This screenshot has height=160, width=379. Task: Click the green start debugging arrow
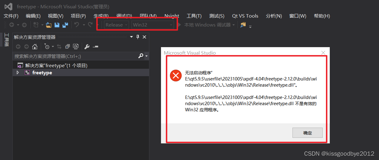pos(179,25)
